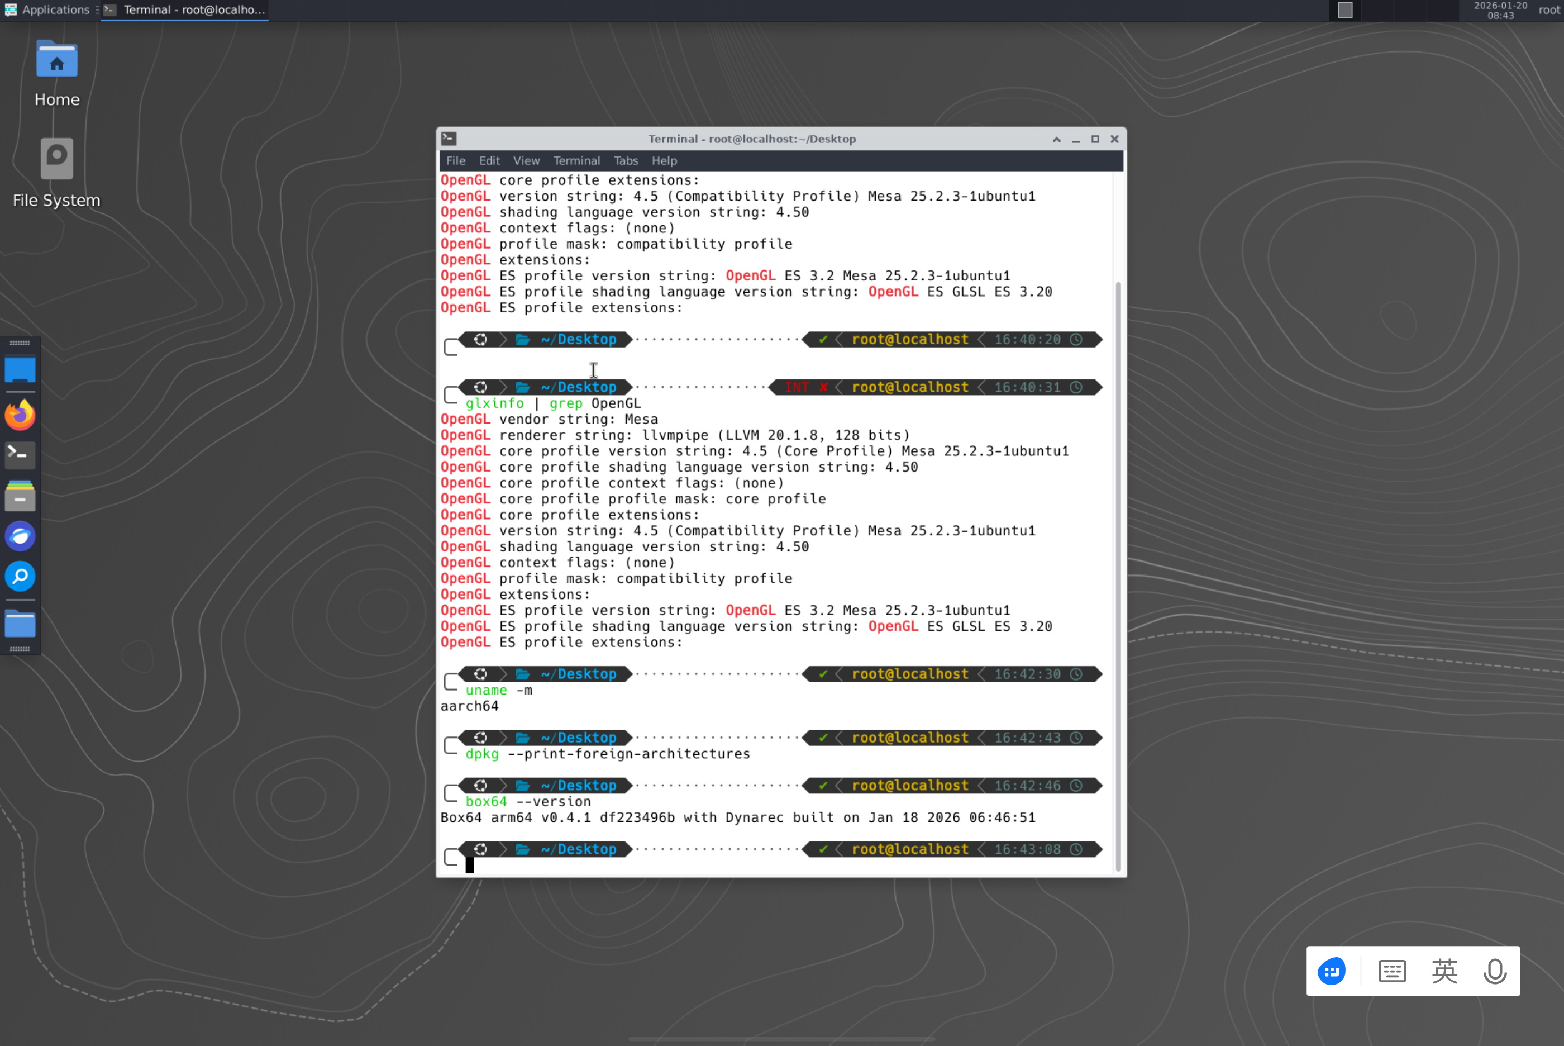This screenshot has height=1046, width=1564.
Task: Open the terminal emulator dock icon
Action: (x=20, y=455)
